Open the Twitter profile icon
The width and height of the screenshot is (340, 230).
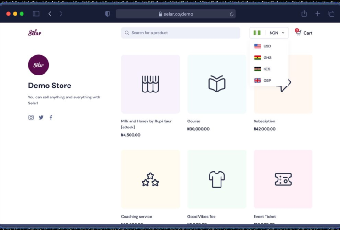click(x=41, y=117)
